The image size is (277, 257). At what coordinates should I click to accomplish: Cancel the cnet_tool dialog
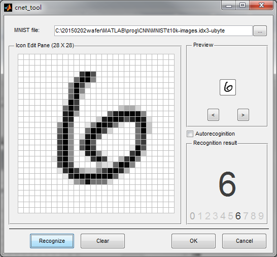pyautogui.click(x=244, y=241)
